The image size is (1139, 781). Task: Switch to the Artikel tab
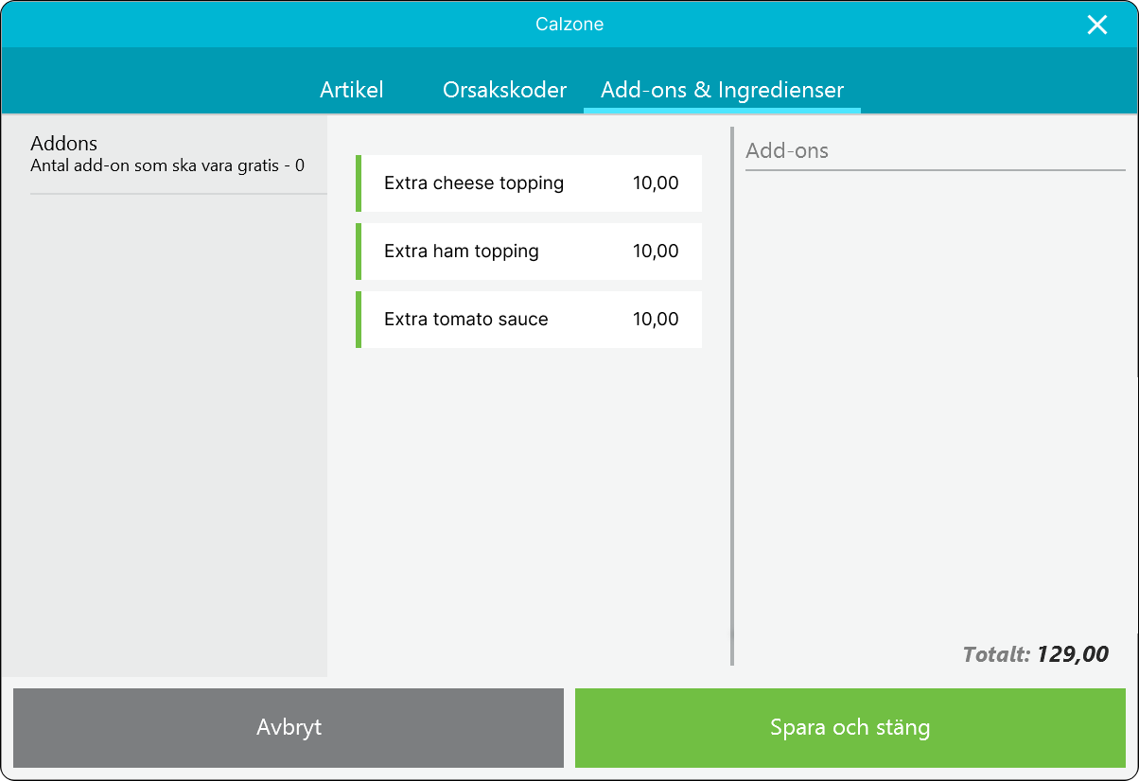[352, 91]
